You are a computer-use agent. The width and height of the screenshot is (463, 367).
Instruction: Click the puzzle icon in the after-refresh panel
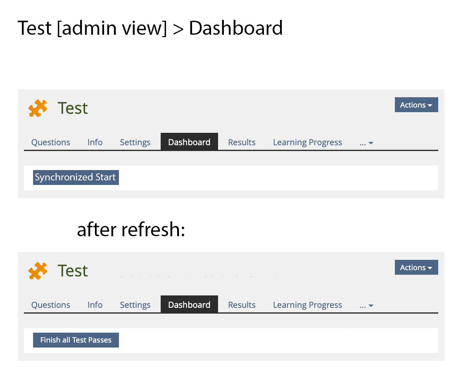(38, 271)
